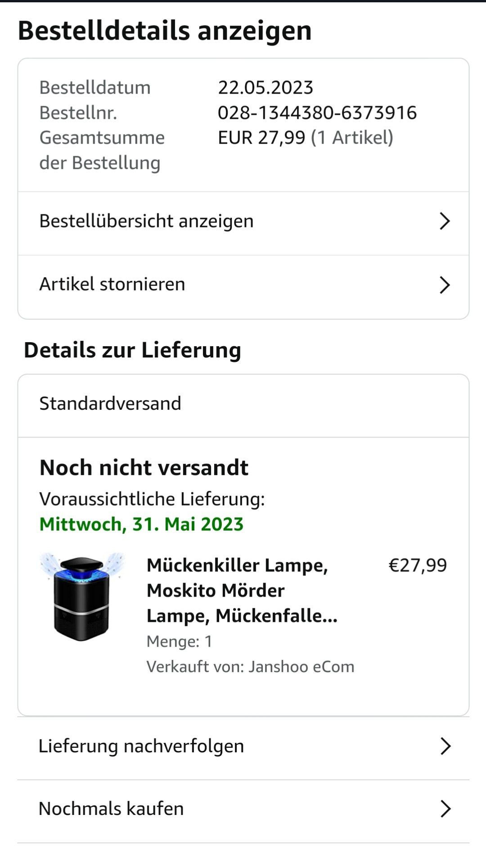Click the order number 028-1344380-6373916
The width and height of the screenshot is (486, 846).
317,113
